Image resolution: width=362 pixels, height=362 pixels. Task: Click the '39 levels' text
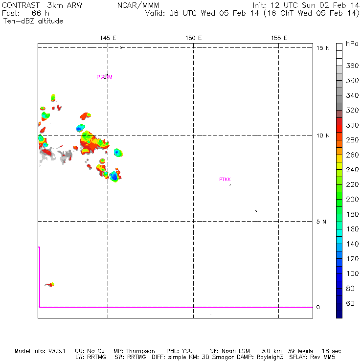pyautogui.click(x=300, y=351)
